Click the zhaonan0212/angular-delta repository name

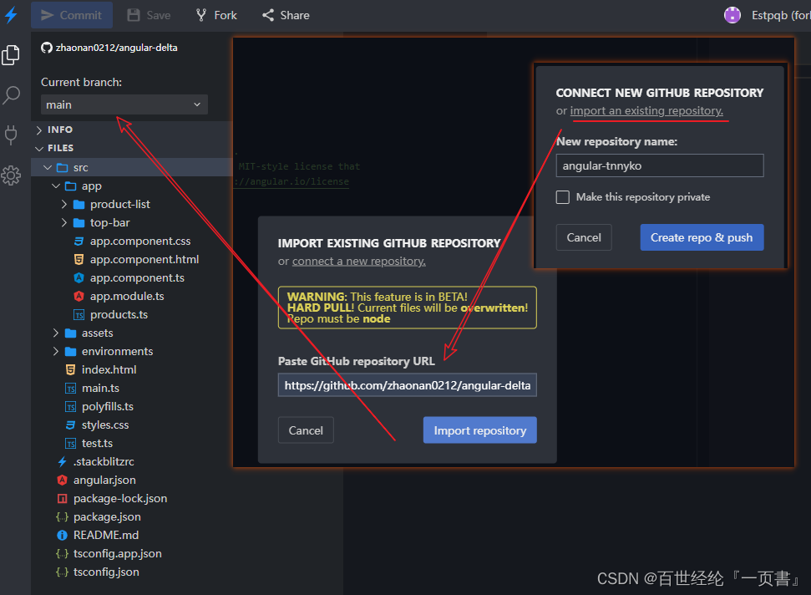tap(116, 48)
